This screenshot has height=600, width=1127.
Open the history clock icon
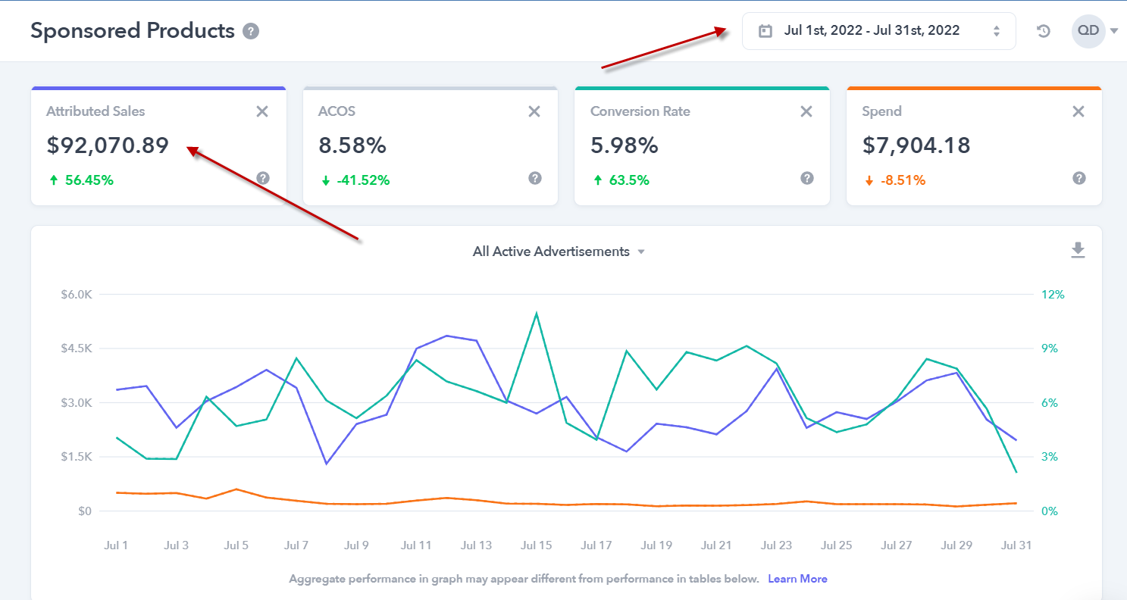point(1044,31)
